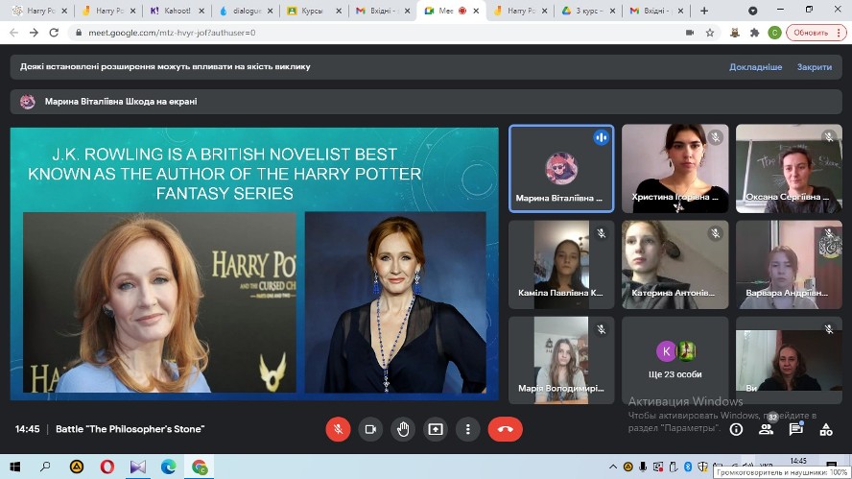
Task: Unmute microphone with red mic button
Action: point(338,429)
